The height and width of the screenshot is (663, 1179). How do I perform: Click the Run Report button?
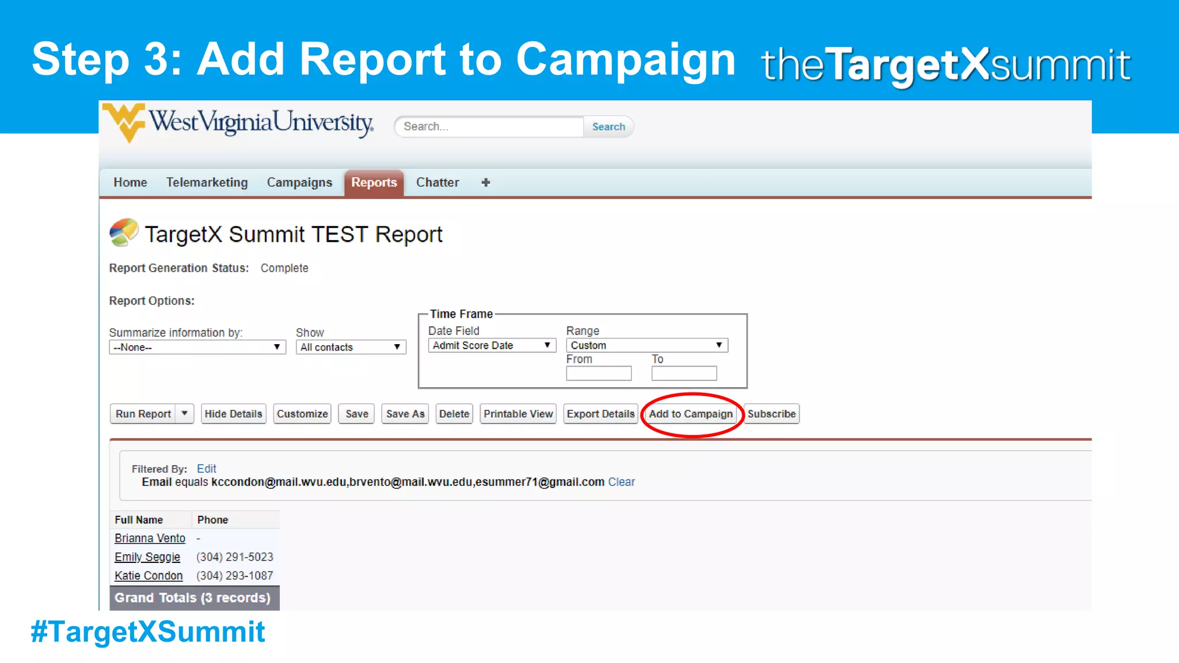click(x=143, y=414)
